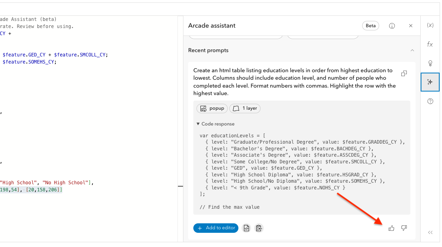Select the Arcade assistant sparkle icon
The height and width of the screenshot is (247, 442).
click(430, 82)
